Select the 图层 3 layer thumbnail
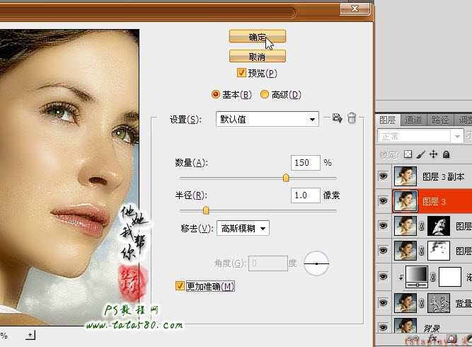This screenshot has height=347, width=472. [405, 201]
